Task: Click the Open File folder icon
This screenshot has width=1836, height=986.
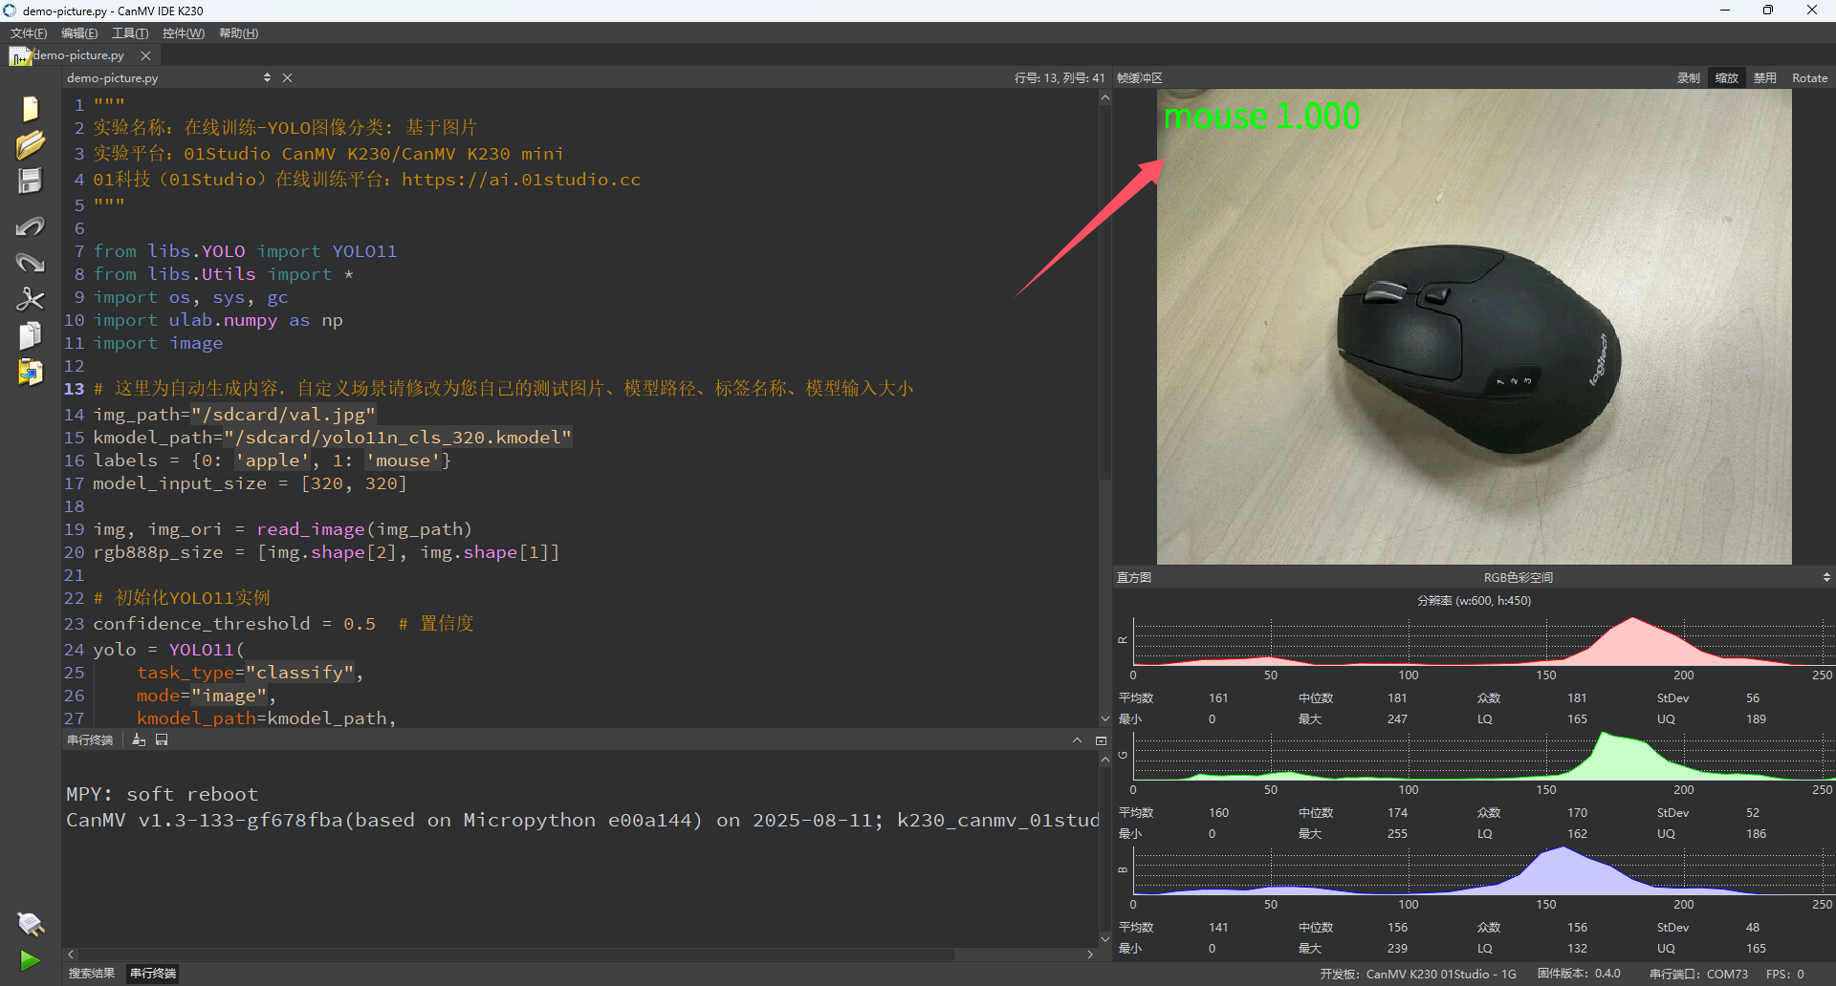Action: (30, 145)
